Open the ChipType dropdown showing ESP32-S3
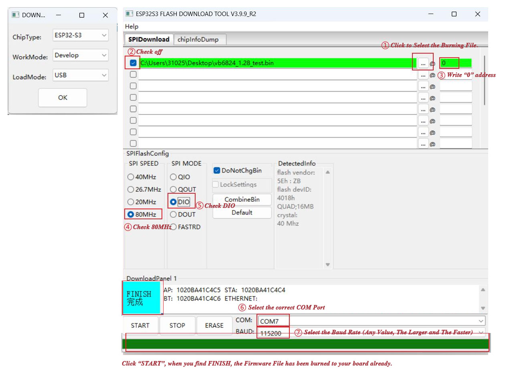The height and width of the screenshot is (373, 505). click(x=81, y=35)
